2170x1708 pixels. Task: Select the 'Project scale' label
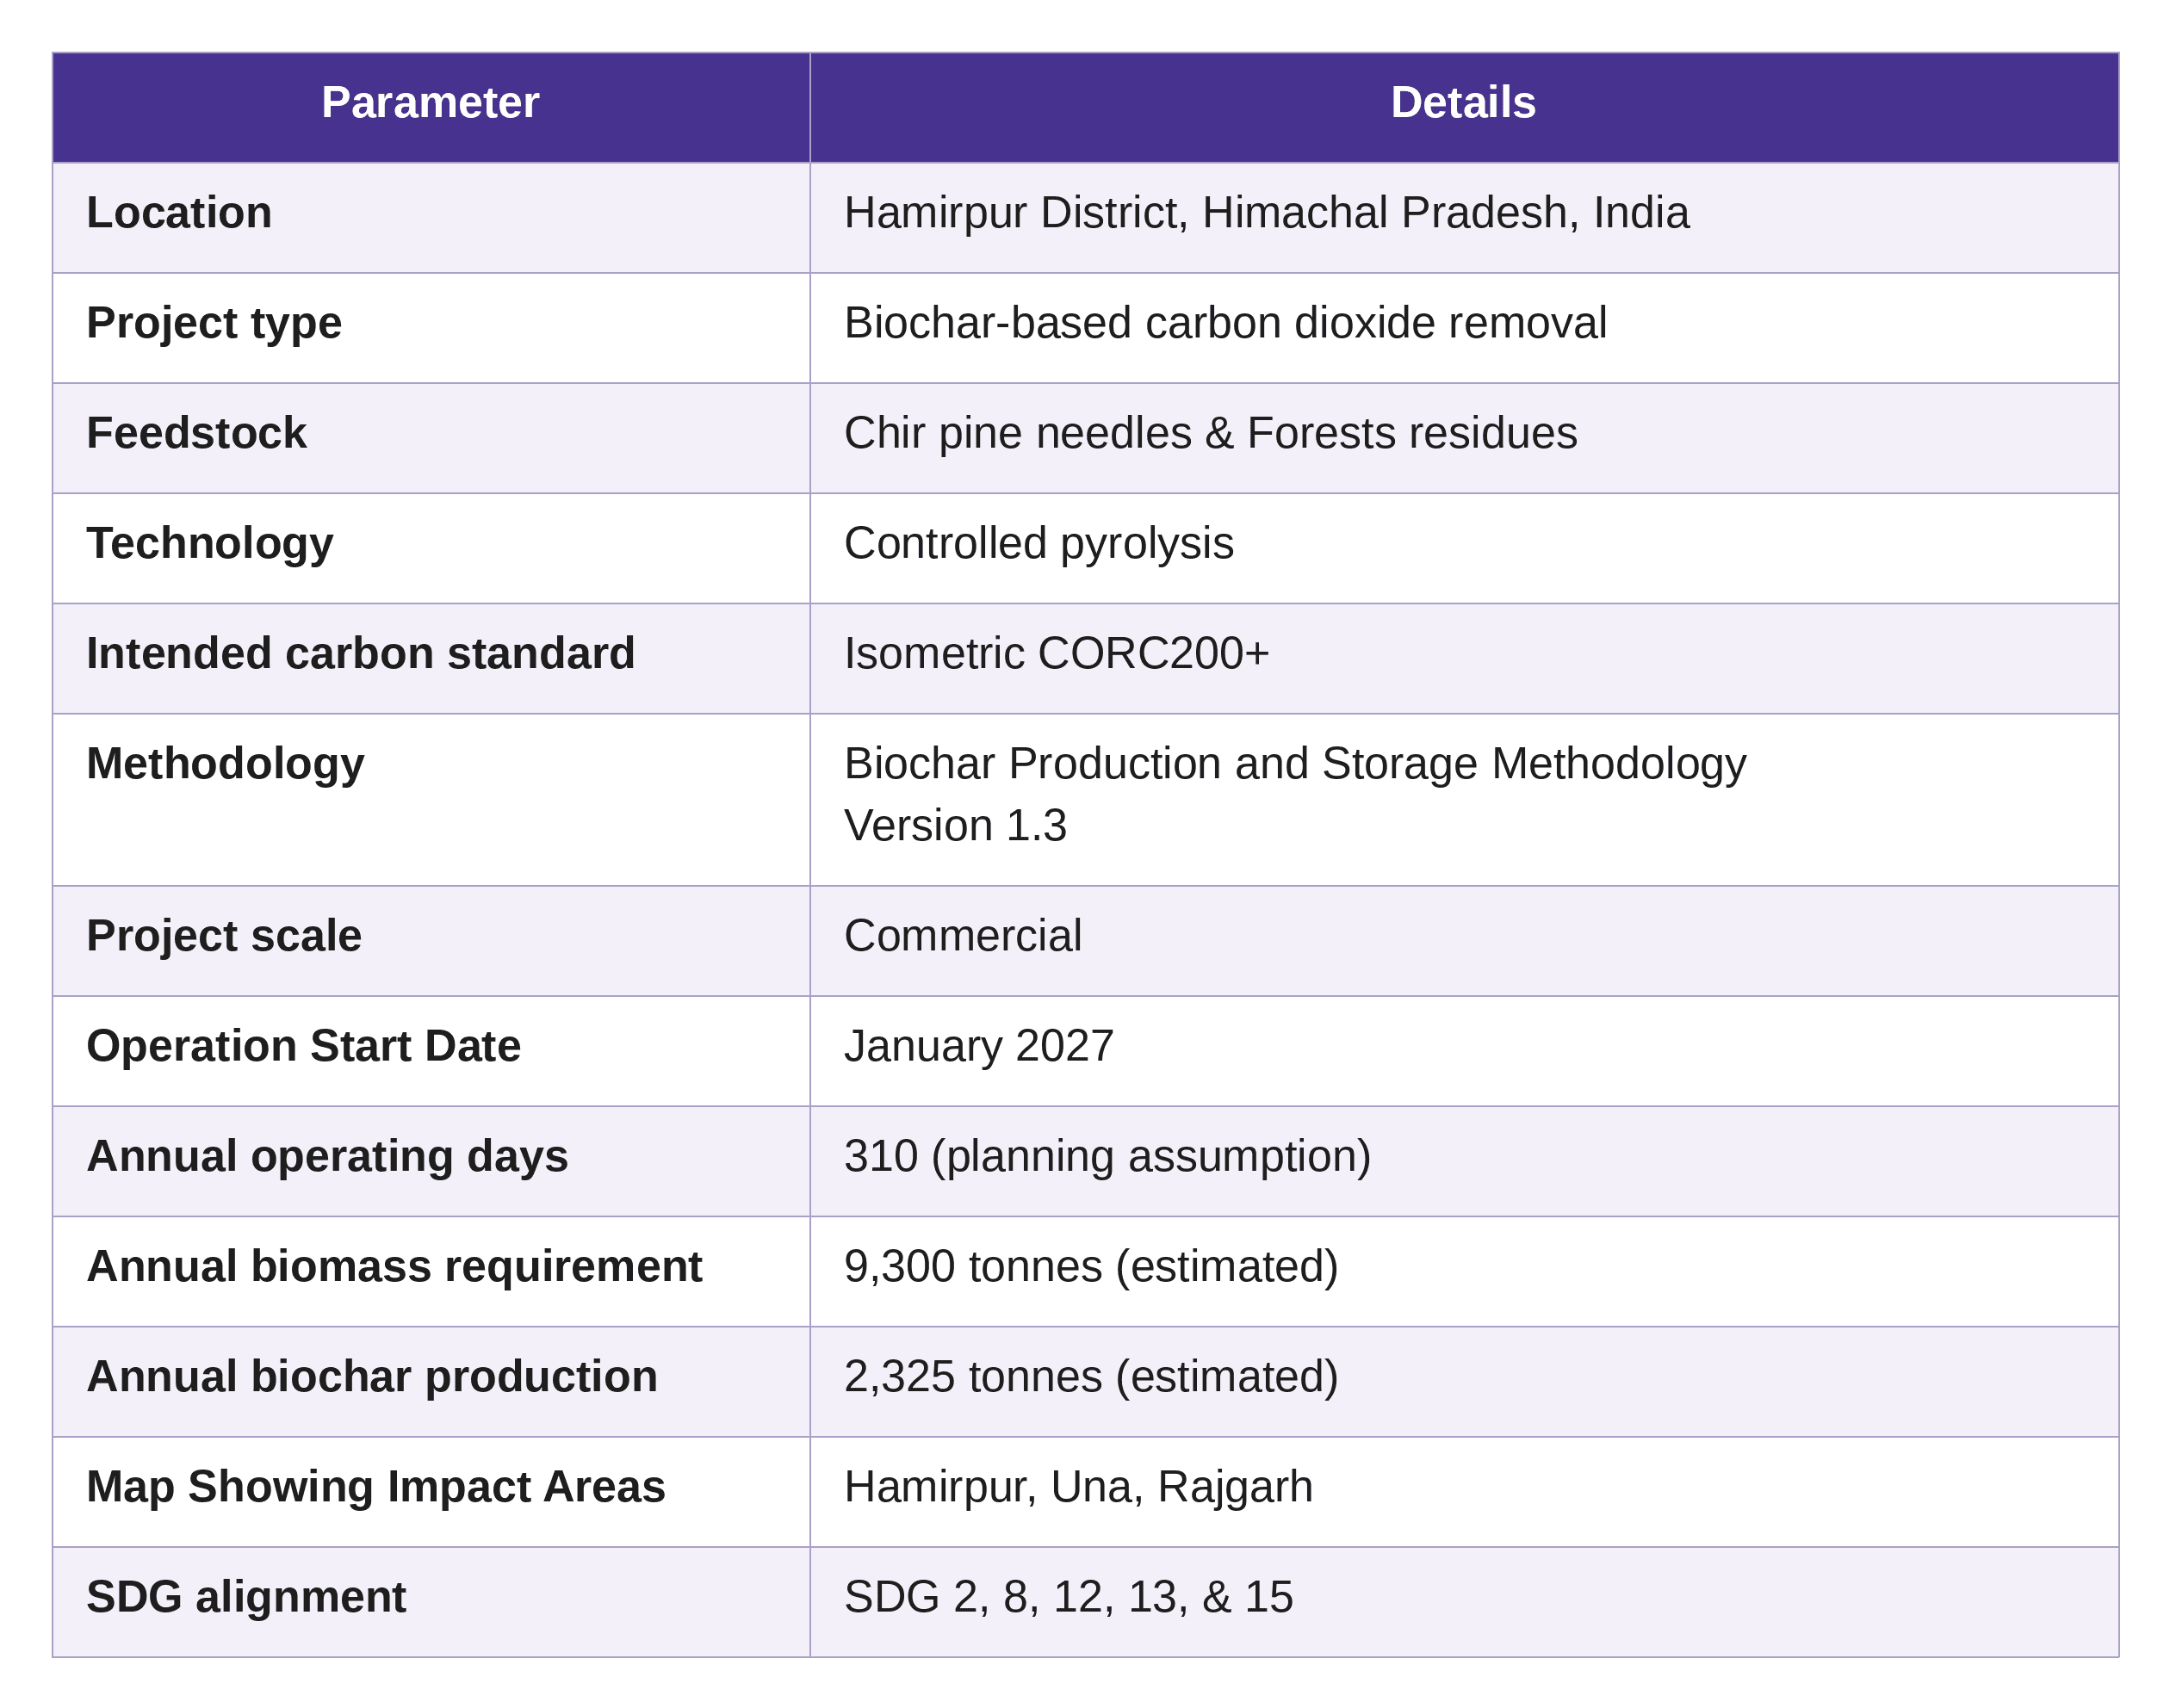[x=224, y=937]
